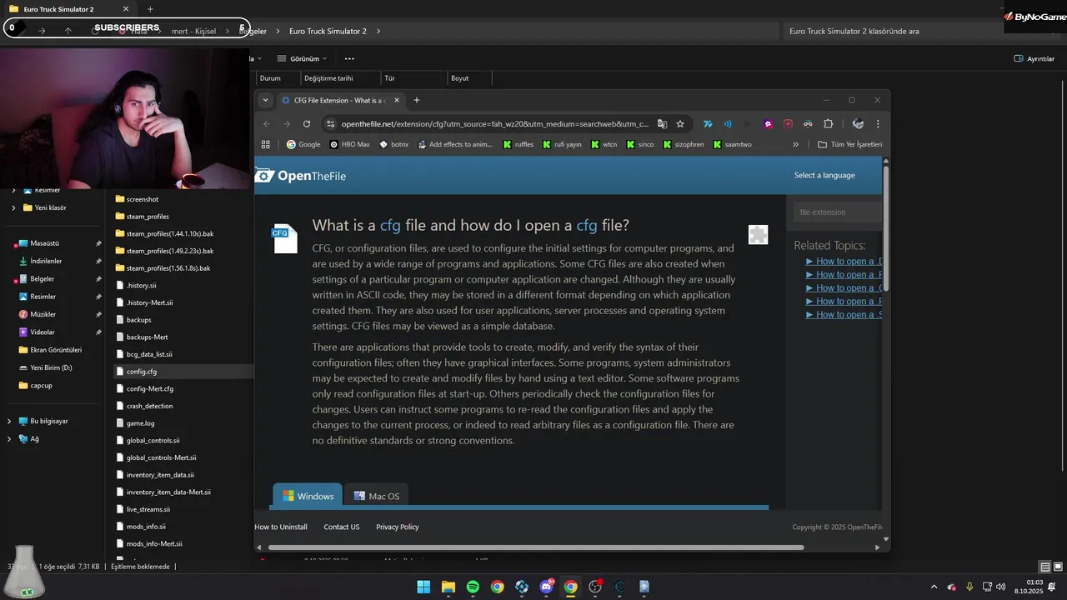Select the game.log file
The height and width of the screenshot is (600, 1067).
click(x=140, y=423)
